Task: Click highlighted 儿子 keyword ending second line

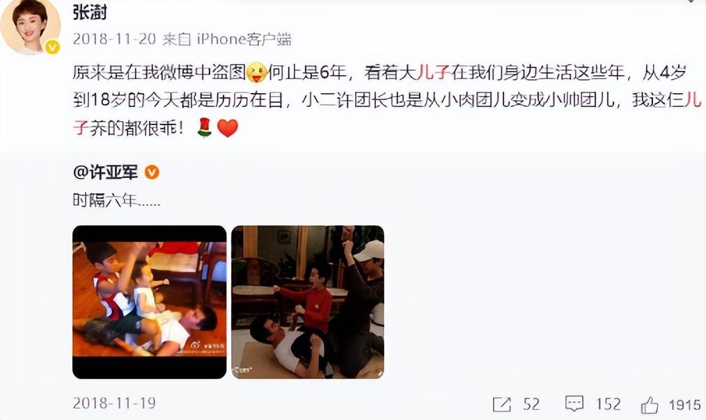Action: coord(692,100)
